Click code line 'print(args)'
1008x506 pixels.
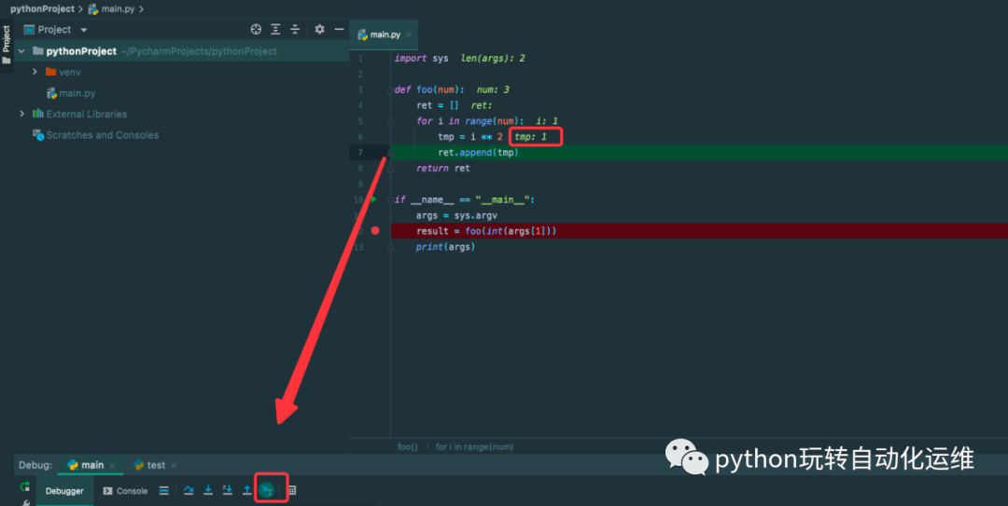[445, 247]
